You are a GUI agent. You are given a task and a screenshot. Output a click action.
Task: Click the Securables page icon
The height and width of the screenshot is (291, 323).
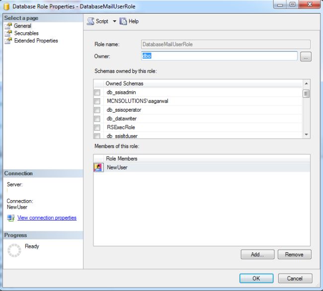pyautogui.click(x=8, y=33)
